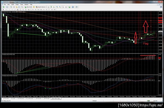
Task: Set timeframe to M5
Action: pyautogui.click(x=36, y=10)
